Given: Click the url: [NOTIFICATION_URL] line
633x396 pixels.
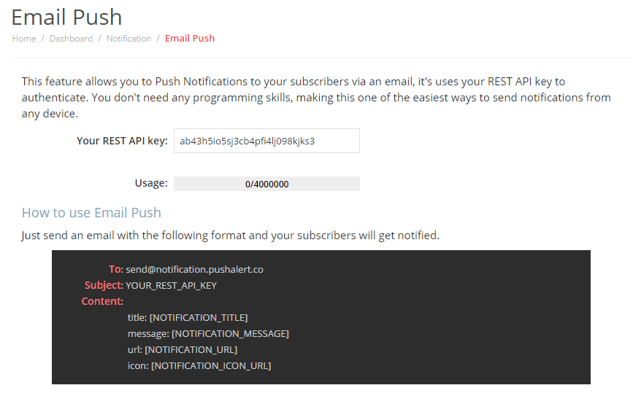Looking at the screenshot, I should 183,350.
